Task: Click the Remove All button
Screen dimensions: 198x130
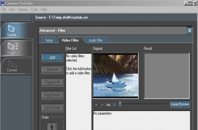Action: click(52, 82)
